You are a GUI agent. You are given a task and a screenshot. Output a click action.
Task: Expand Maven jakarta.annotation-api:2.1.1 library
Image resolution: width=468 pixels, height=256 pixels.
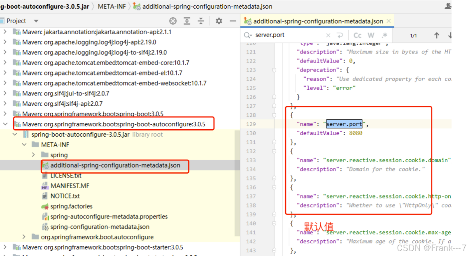click(5, 32)
